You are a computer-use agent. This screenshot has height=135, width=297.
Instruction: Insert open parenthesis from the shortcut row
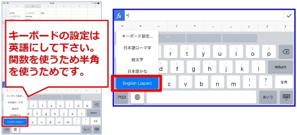267,26
